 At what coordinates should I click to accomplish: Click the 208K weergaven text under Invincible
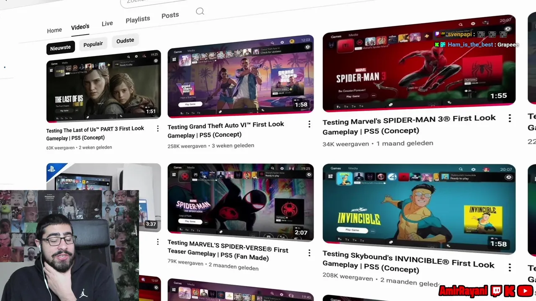click(x=348, y=277)
